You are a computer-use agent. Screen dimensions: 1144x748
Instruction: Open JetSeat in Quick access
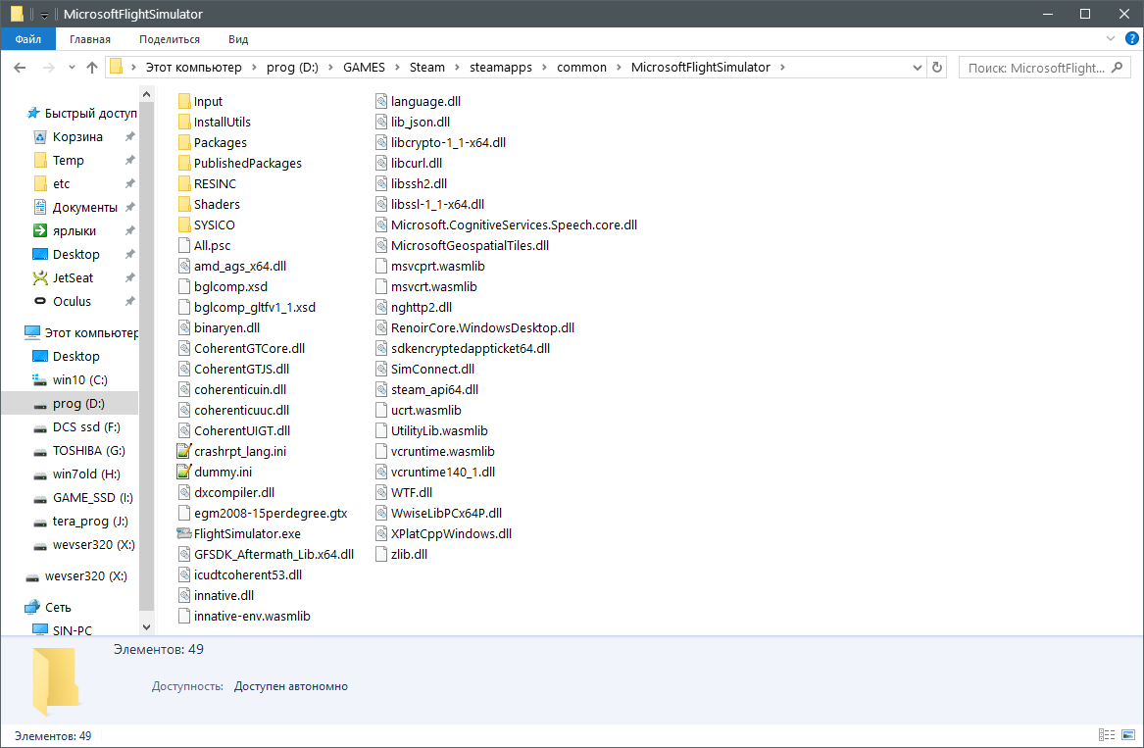click(x=73, y=278)
